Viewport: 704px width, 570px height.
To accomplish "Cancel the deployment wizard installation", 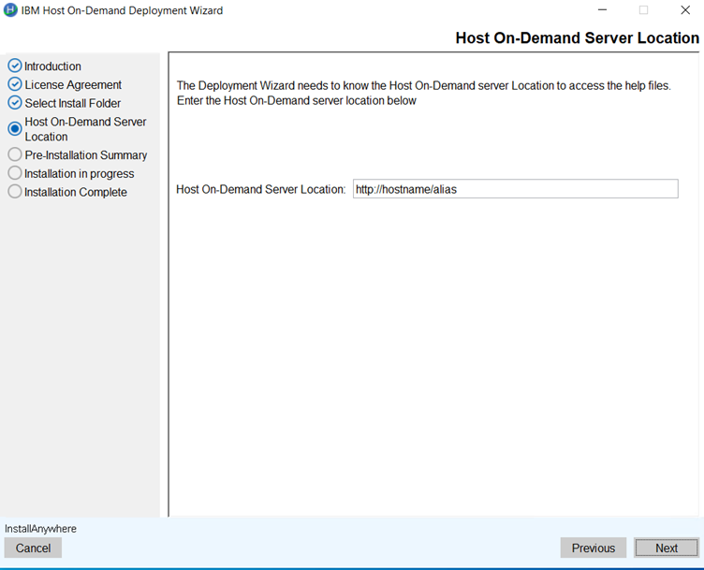I will (33, 548).
